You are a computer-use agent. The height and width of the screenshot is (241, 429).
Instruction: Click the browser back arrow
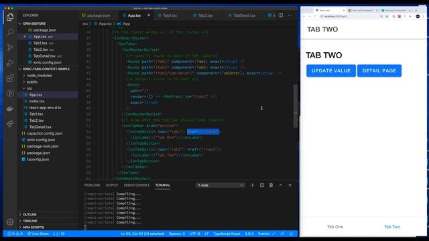(304, 16)
